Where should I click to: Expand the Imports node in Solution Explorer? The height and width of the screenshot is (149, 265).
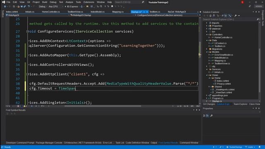207,23
